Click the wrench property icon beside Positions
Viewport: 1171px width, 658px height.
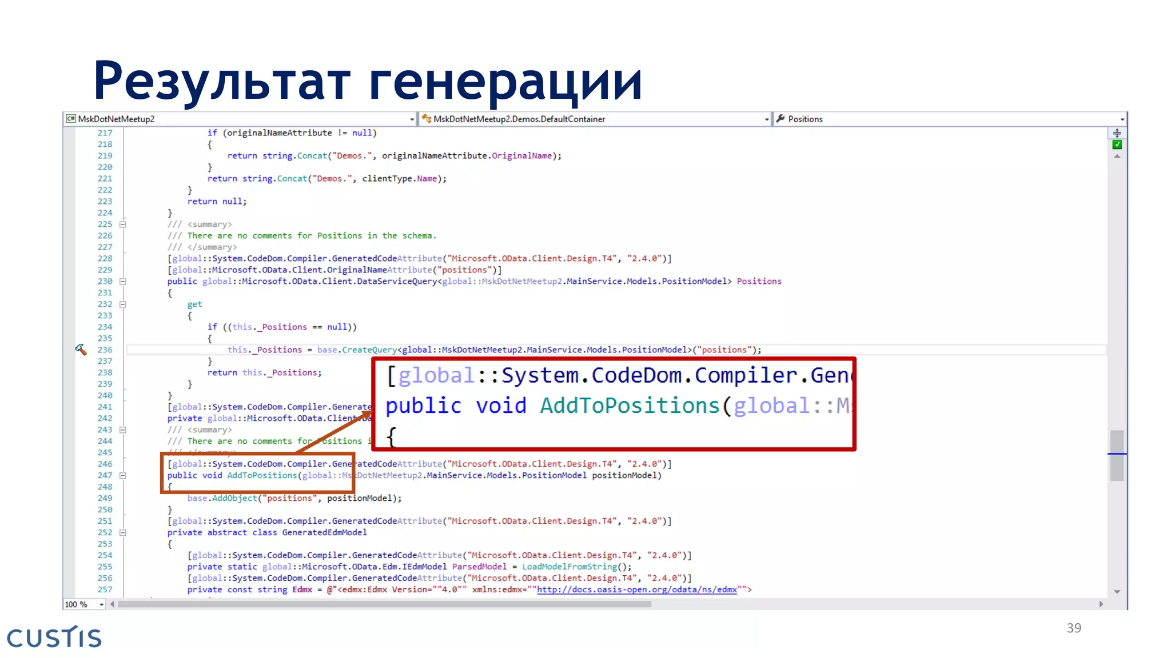[x=780, y=119]
